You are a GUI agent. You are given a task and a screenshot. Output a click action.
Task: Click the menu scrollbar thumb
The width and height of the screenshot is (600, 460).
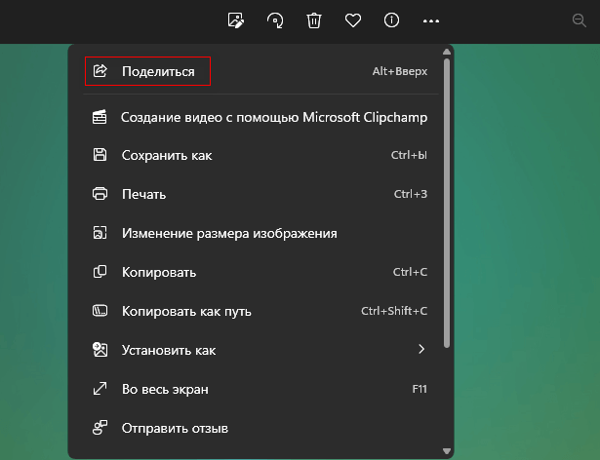[x=447, y=203]
